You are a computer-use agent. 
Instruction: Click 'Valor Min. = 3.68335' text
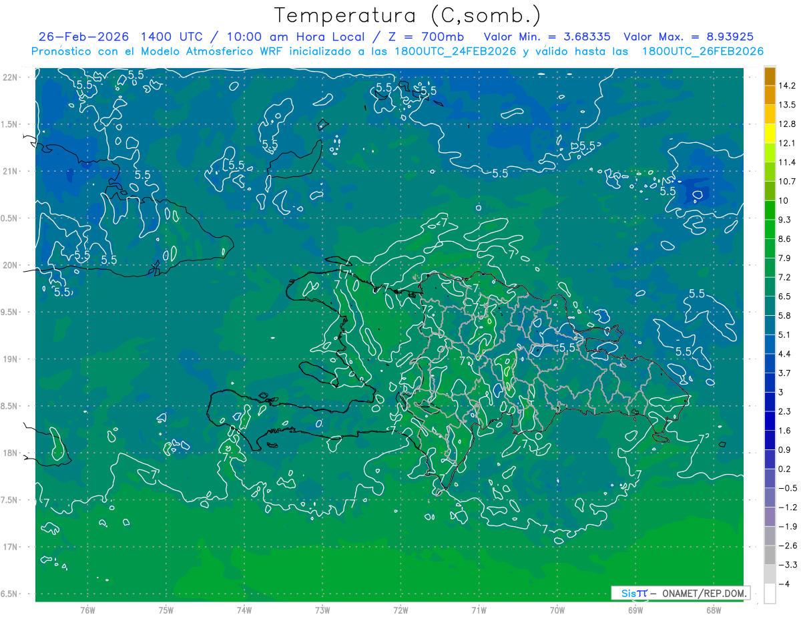547,37
